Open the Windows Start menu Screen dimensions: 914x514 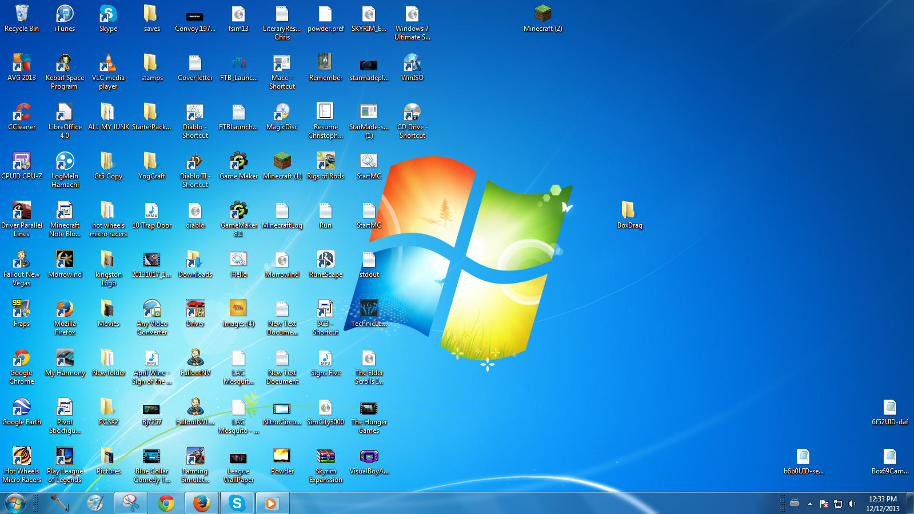click(15, 503)
